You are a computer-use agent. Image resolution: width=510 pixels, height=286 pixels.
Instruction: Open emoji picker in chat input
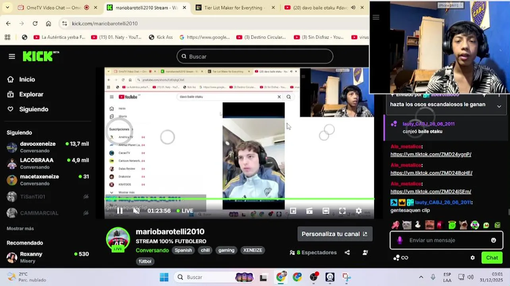(x=494, y=240)
